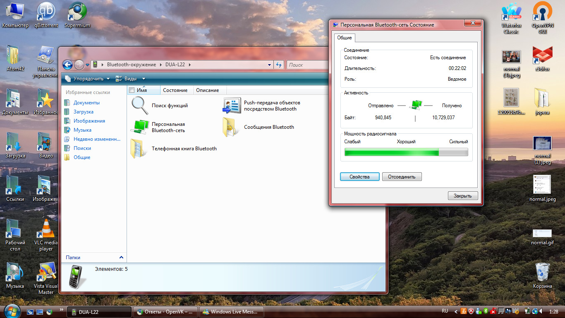The height and width of the screenshot is (318, 565).
Task: Click the signal strength progress bar
Action: 406,152
